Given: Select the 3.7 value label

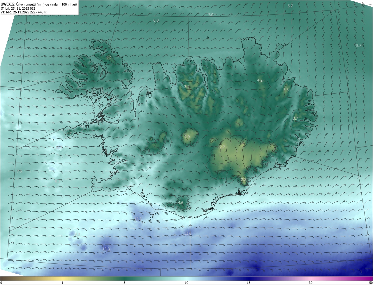Looking at the screenshot, I should click(x=295, y=118).
